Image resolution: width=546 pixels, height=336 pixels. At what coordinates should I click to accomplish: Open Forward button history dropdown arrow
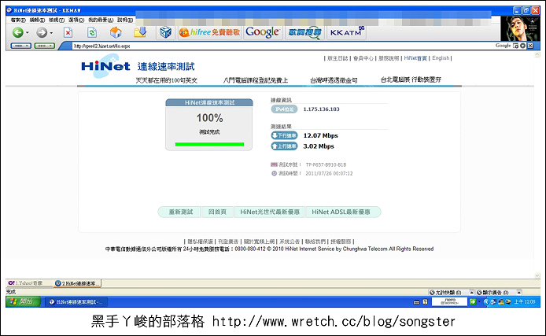51,33
